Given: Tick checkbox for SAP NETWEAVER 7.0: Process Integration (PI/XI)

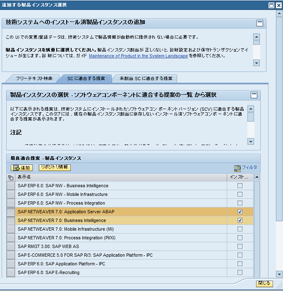Looking at the screenshot, I should point(240,238).
